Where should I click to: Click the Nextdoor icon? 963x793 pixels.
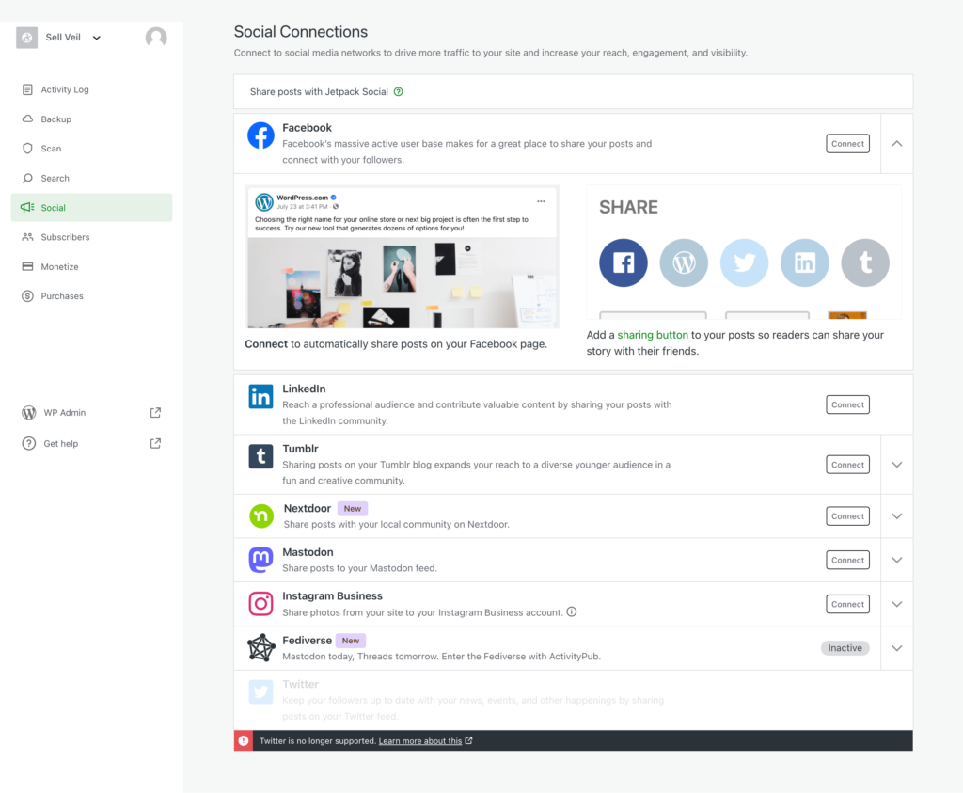pos(260,515)
